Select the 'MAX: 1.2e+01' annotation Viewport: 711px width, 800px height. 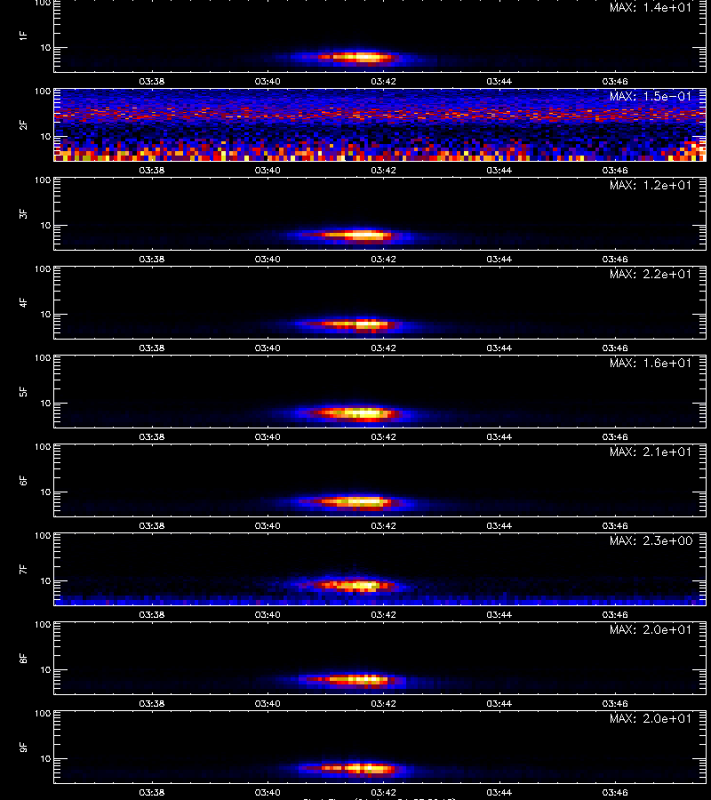coord(651,185)
